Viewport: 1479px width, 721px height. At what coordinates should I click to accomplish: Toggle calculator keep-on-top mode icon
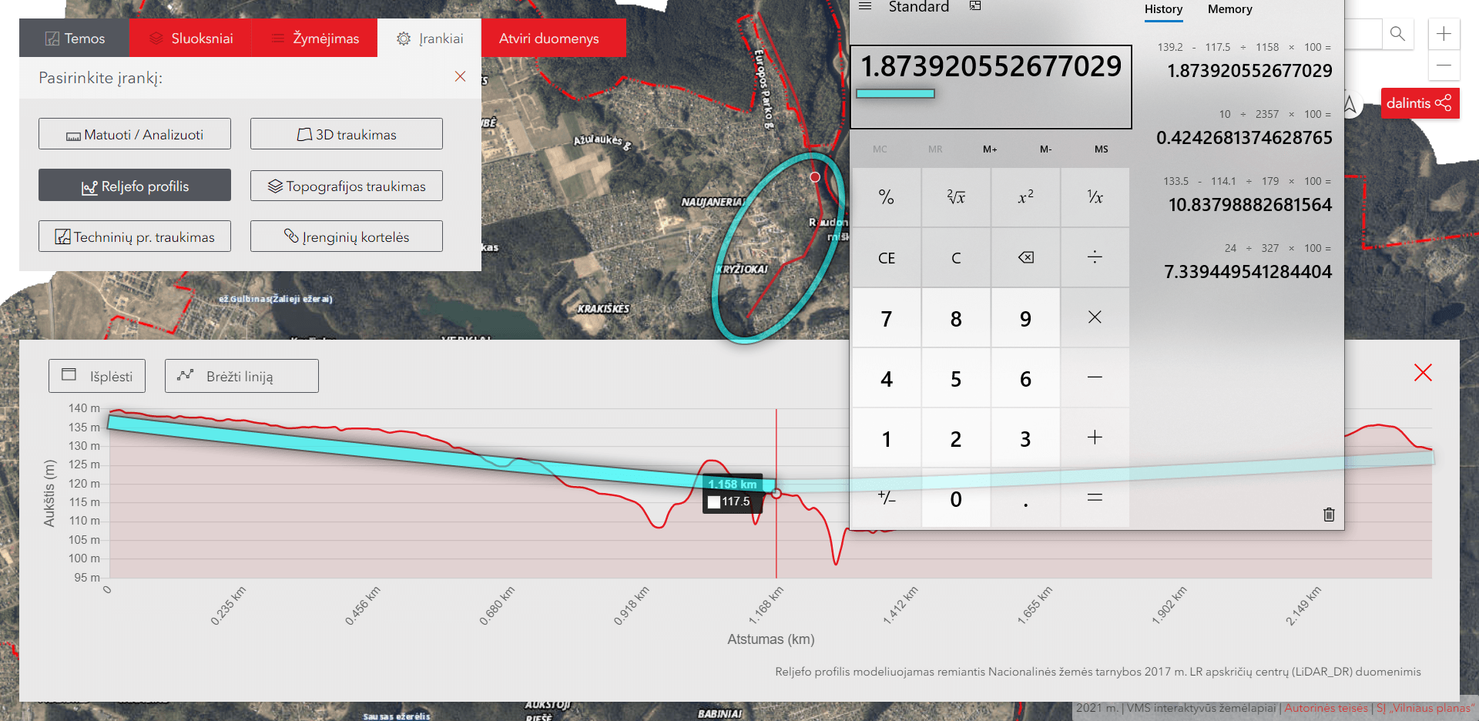[975, 7]
